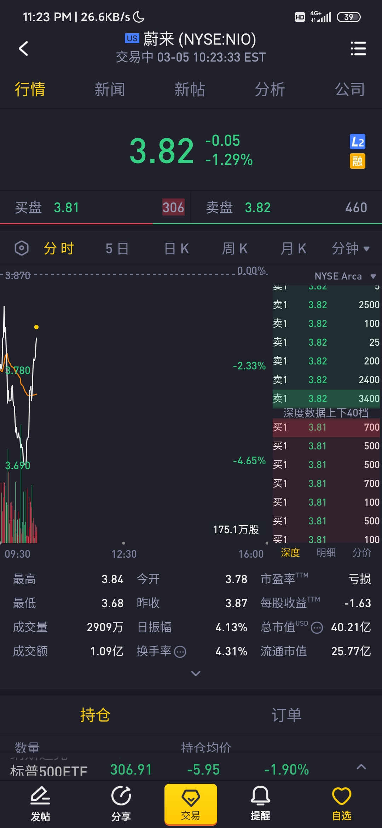This screenshot has height=828, width=382.
Task: Switch to the 订单 orders tab
Action: pos(286,715)
